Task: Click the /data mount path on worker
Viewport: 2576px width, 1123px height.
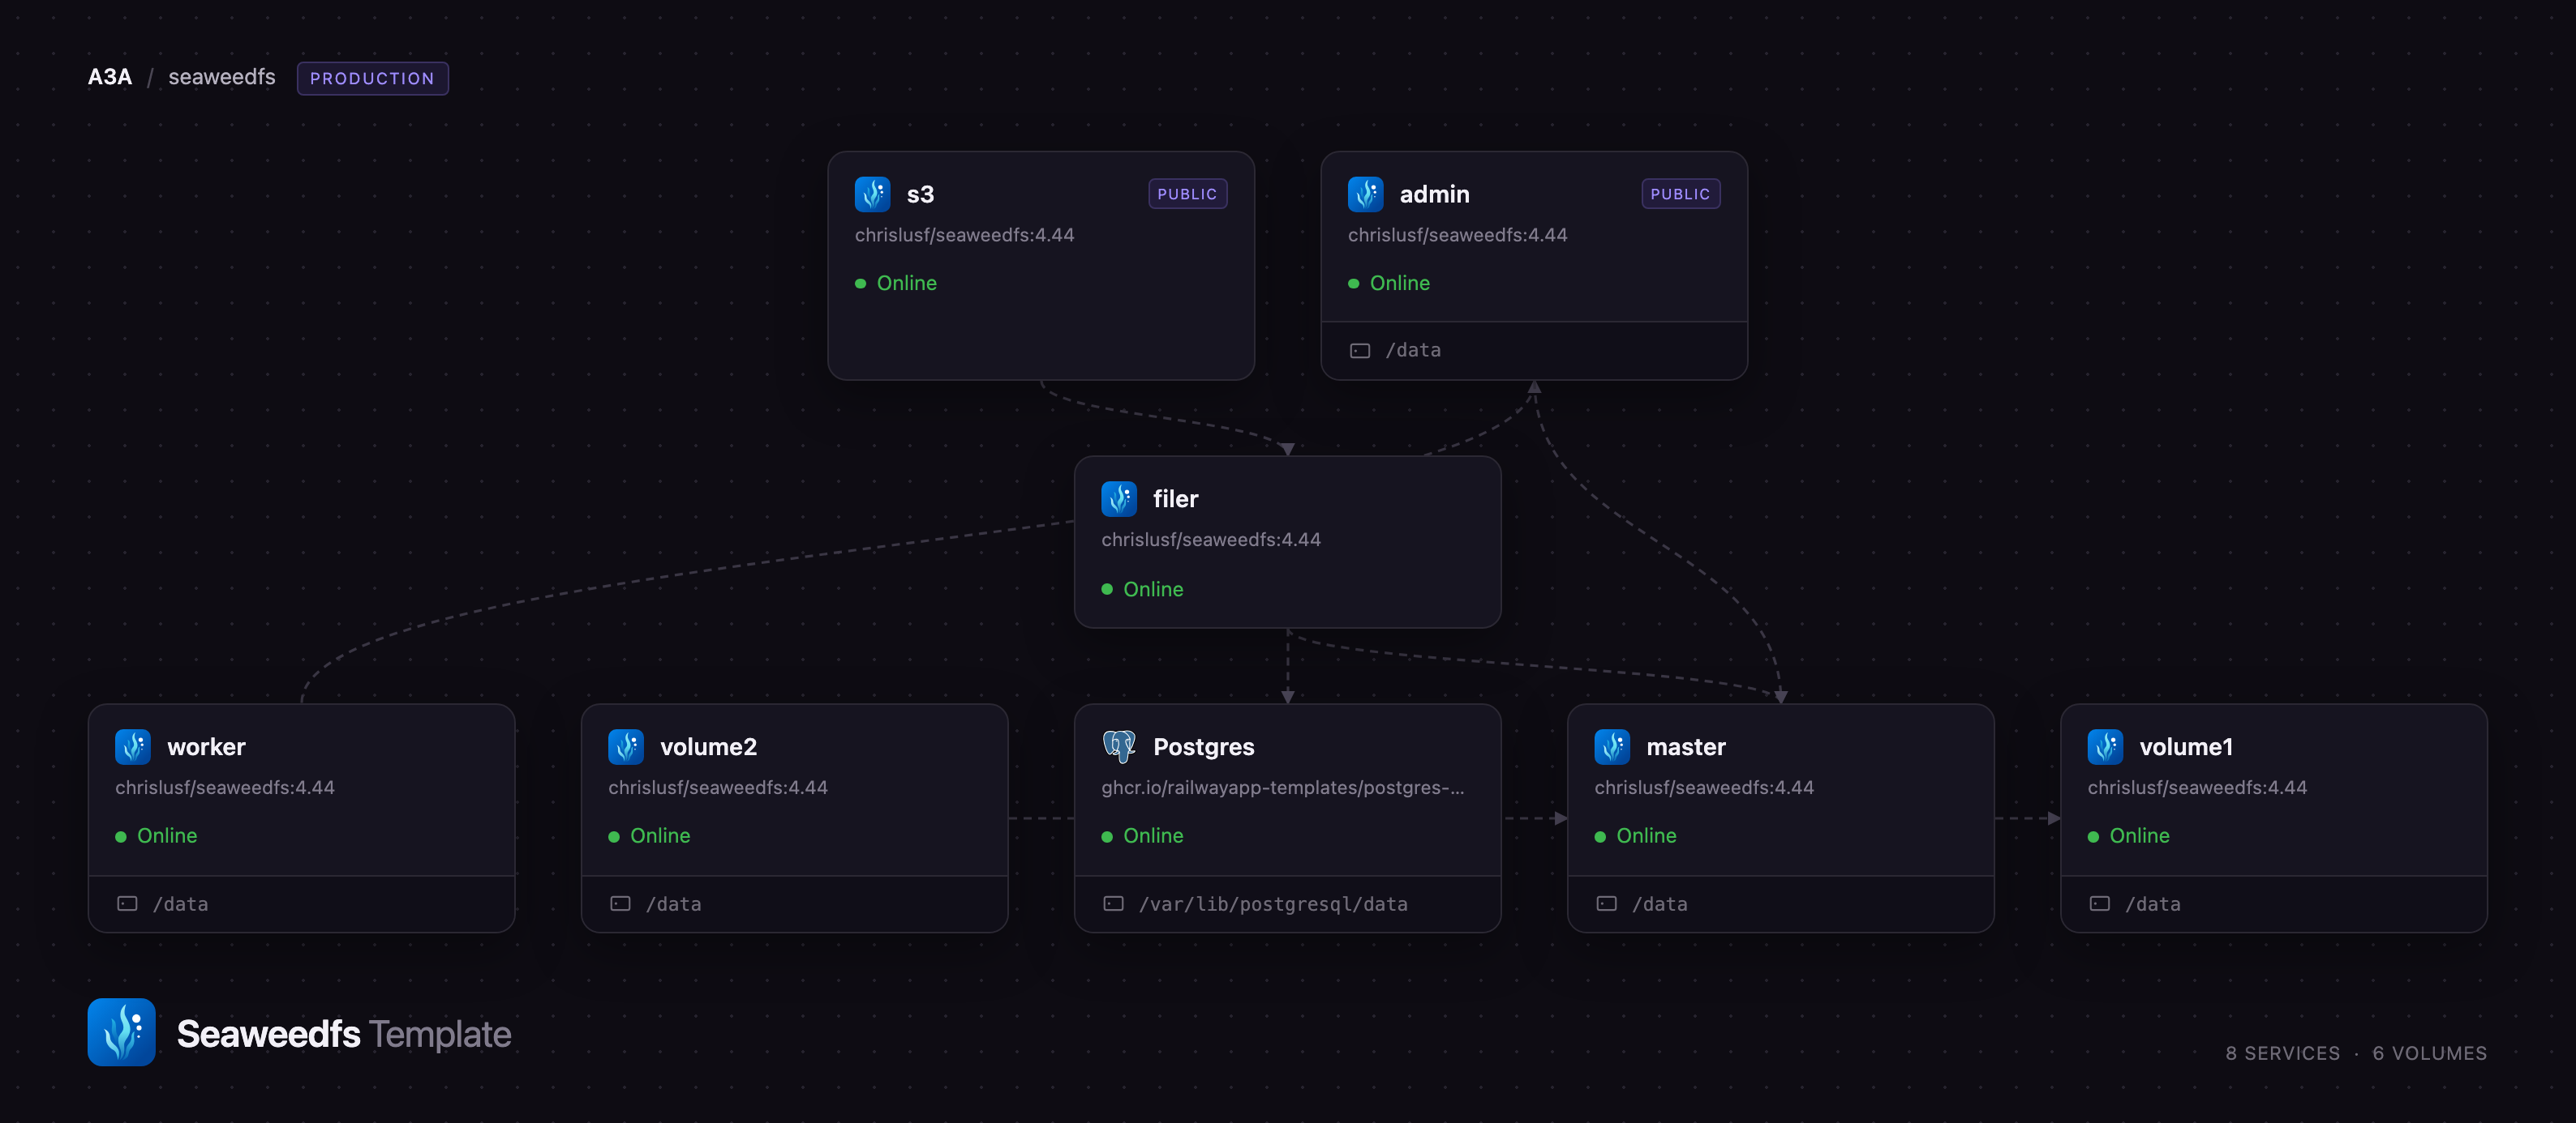Action: pyautogui.click(x=180, y=904)
